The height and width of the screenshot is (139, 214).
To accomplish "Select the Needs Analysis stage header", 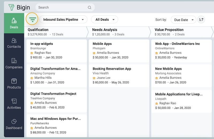I will 105,30.
